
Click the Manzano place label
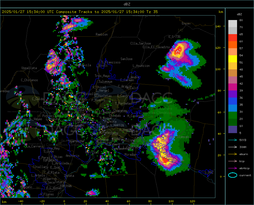[26, 187]
